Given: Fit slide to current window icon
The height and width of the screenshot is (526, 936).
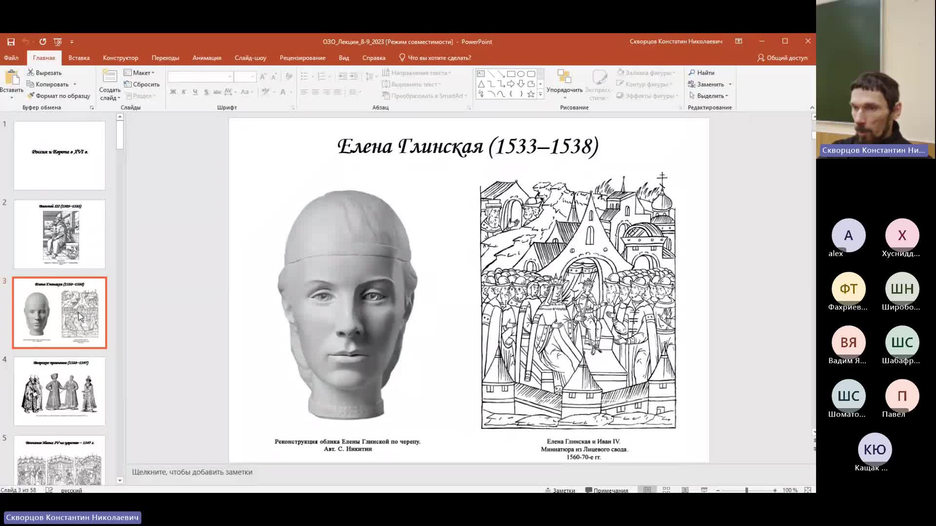Looking at the screenshot, I should [808, 490].
